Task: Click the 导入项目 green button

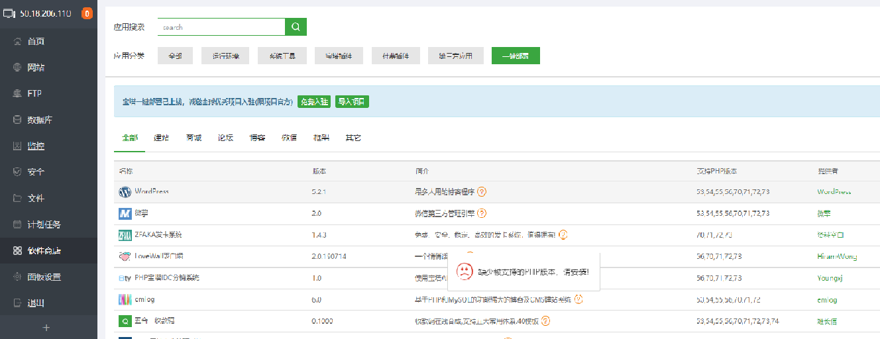Action: pyautogui.click(x=352, y=102)
